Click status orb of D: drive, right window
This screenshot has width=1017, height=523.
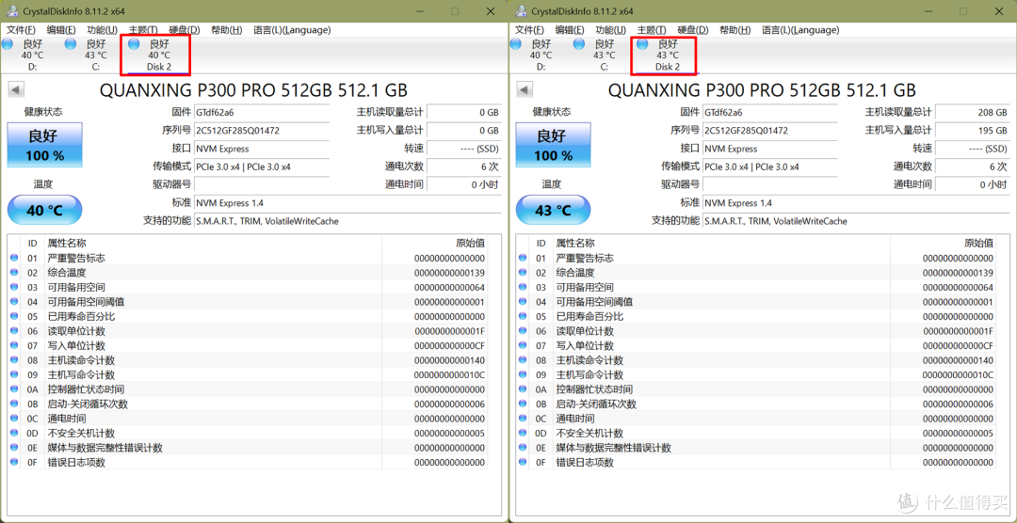(x=516, y=44)
